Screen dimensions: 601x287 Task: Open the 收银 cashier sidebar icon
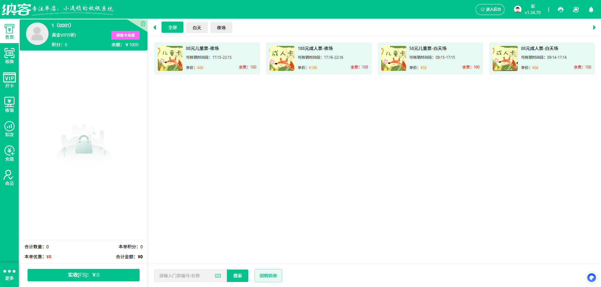click(9, 105)
